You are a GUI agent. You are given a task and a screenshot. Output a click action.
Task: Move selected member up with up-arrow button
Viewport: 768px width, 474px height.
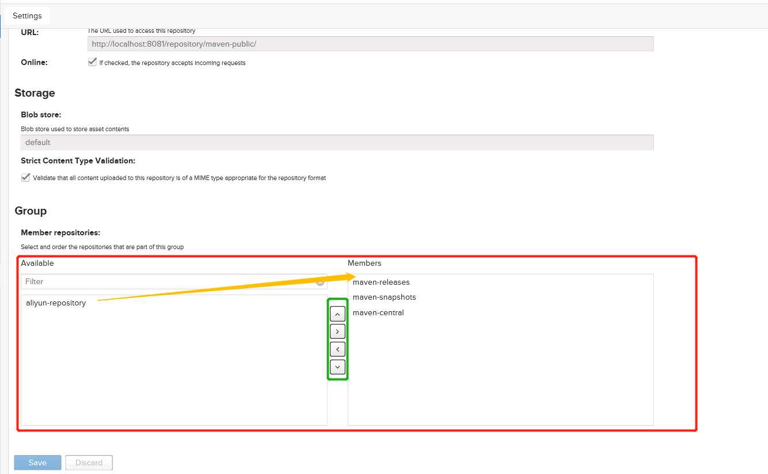tap(337, 314)
